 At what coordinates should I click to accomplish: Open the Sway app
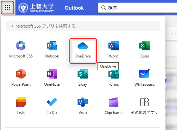pos(83,78)
